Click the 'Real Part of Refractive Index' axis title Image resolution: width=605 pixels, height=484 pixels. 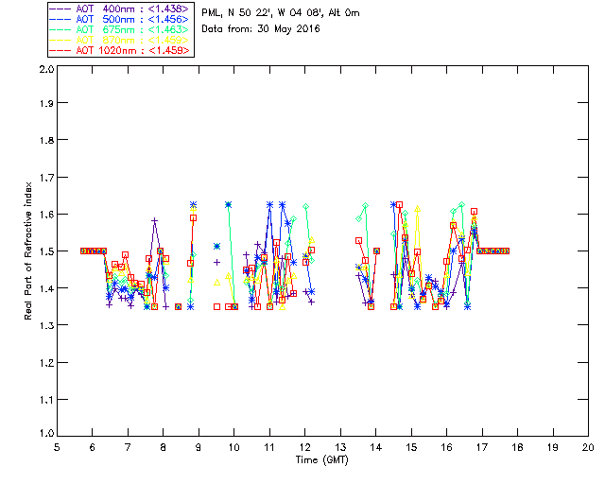point(27,251)
